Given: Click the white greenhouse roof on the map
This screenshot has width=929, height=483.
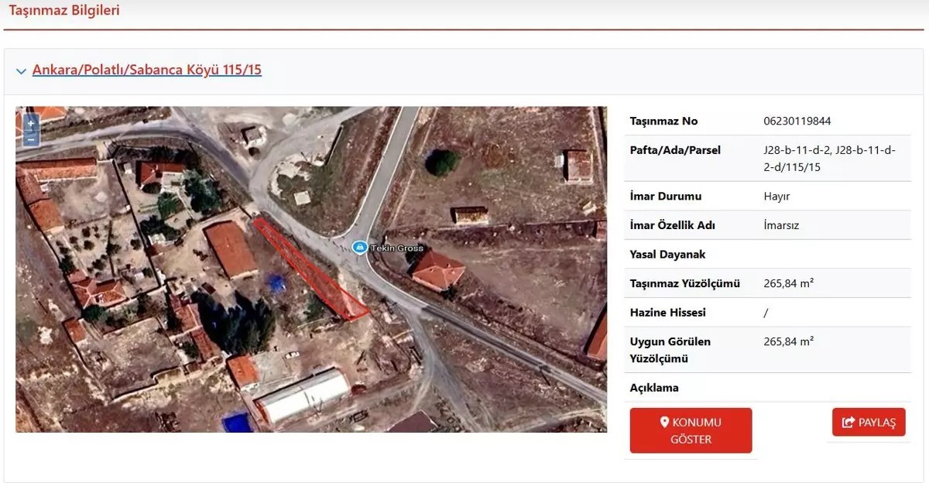Looking at the screenshot, I should coord(303,396).
